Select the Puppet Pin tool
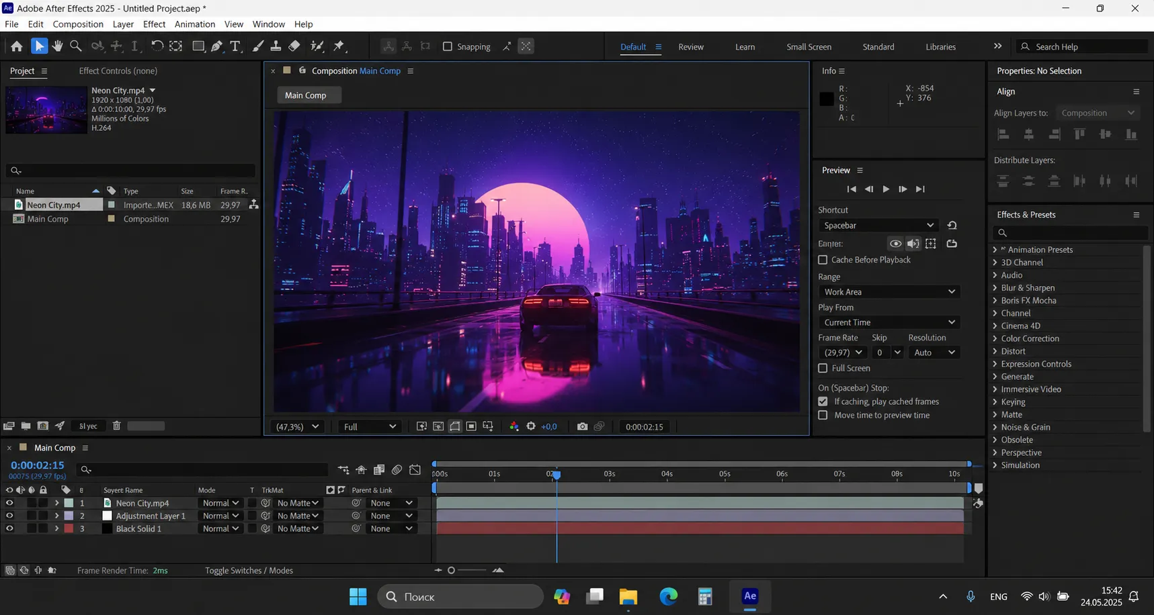The width and height of the screenshot is (1154, 615). pos(339,46)
